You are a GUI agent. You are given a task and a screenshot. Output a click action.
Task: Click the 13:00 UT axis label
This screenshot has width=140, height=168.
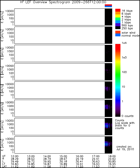[31, 156]
